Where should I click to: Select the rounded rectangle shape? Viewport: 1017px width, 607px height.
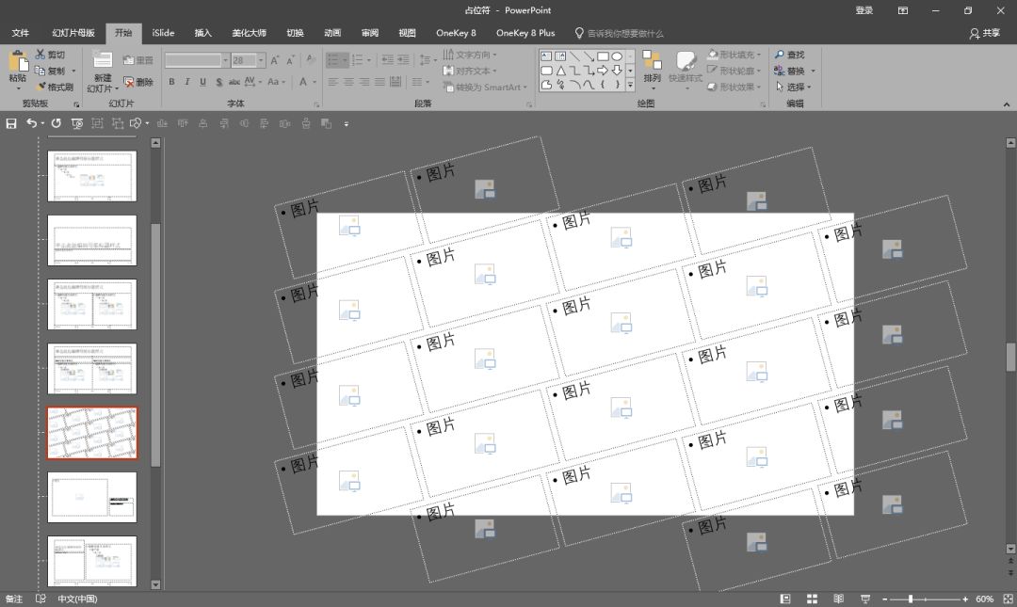point(546,71)
